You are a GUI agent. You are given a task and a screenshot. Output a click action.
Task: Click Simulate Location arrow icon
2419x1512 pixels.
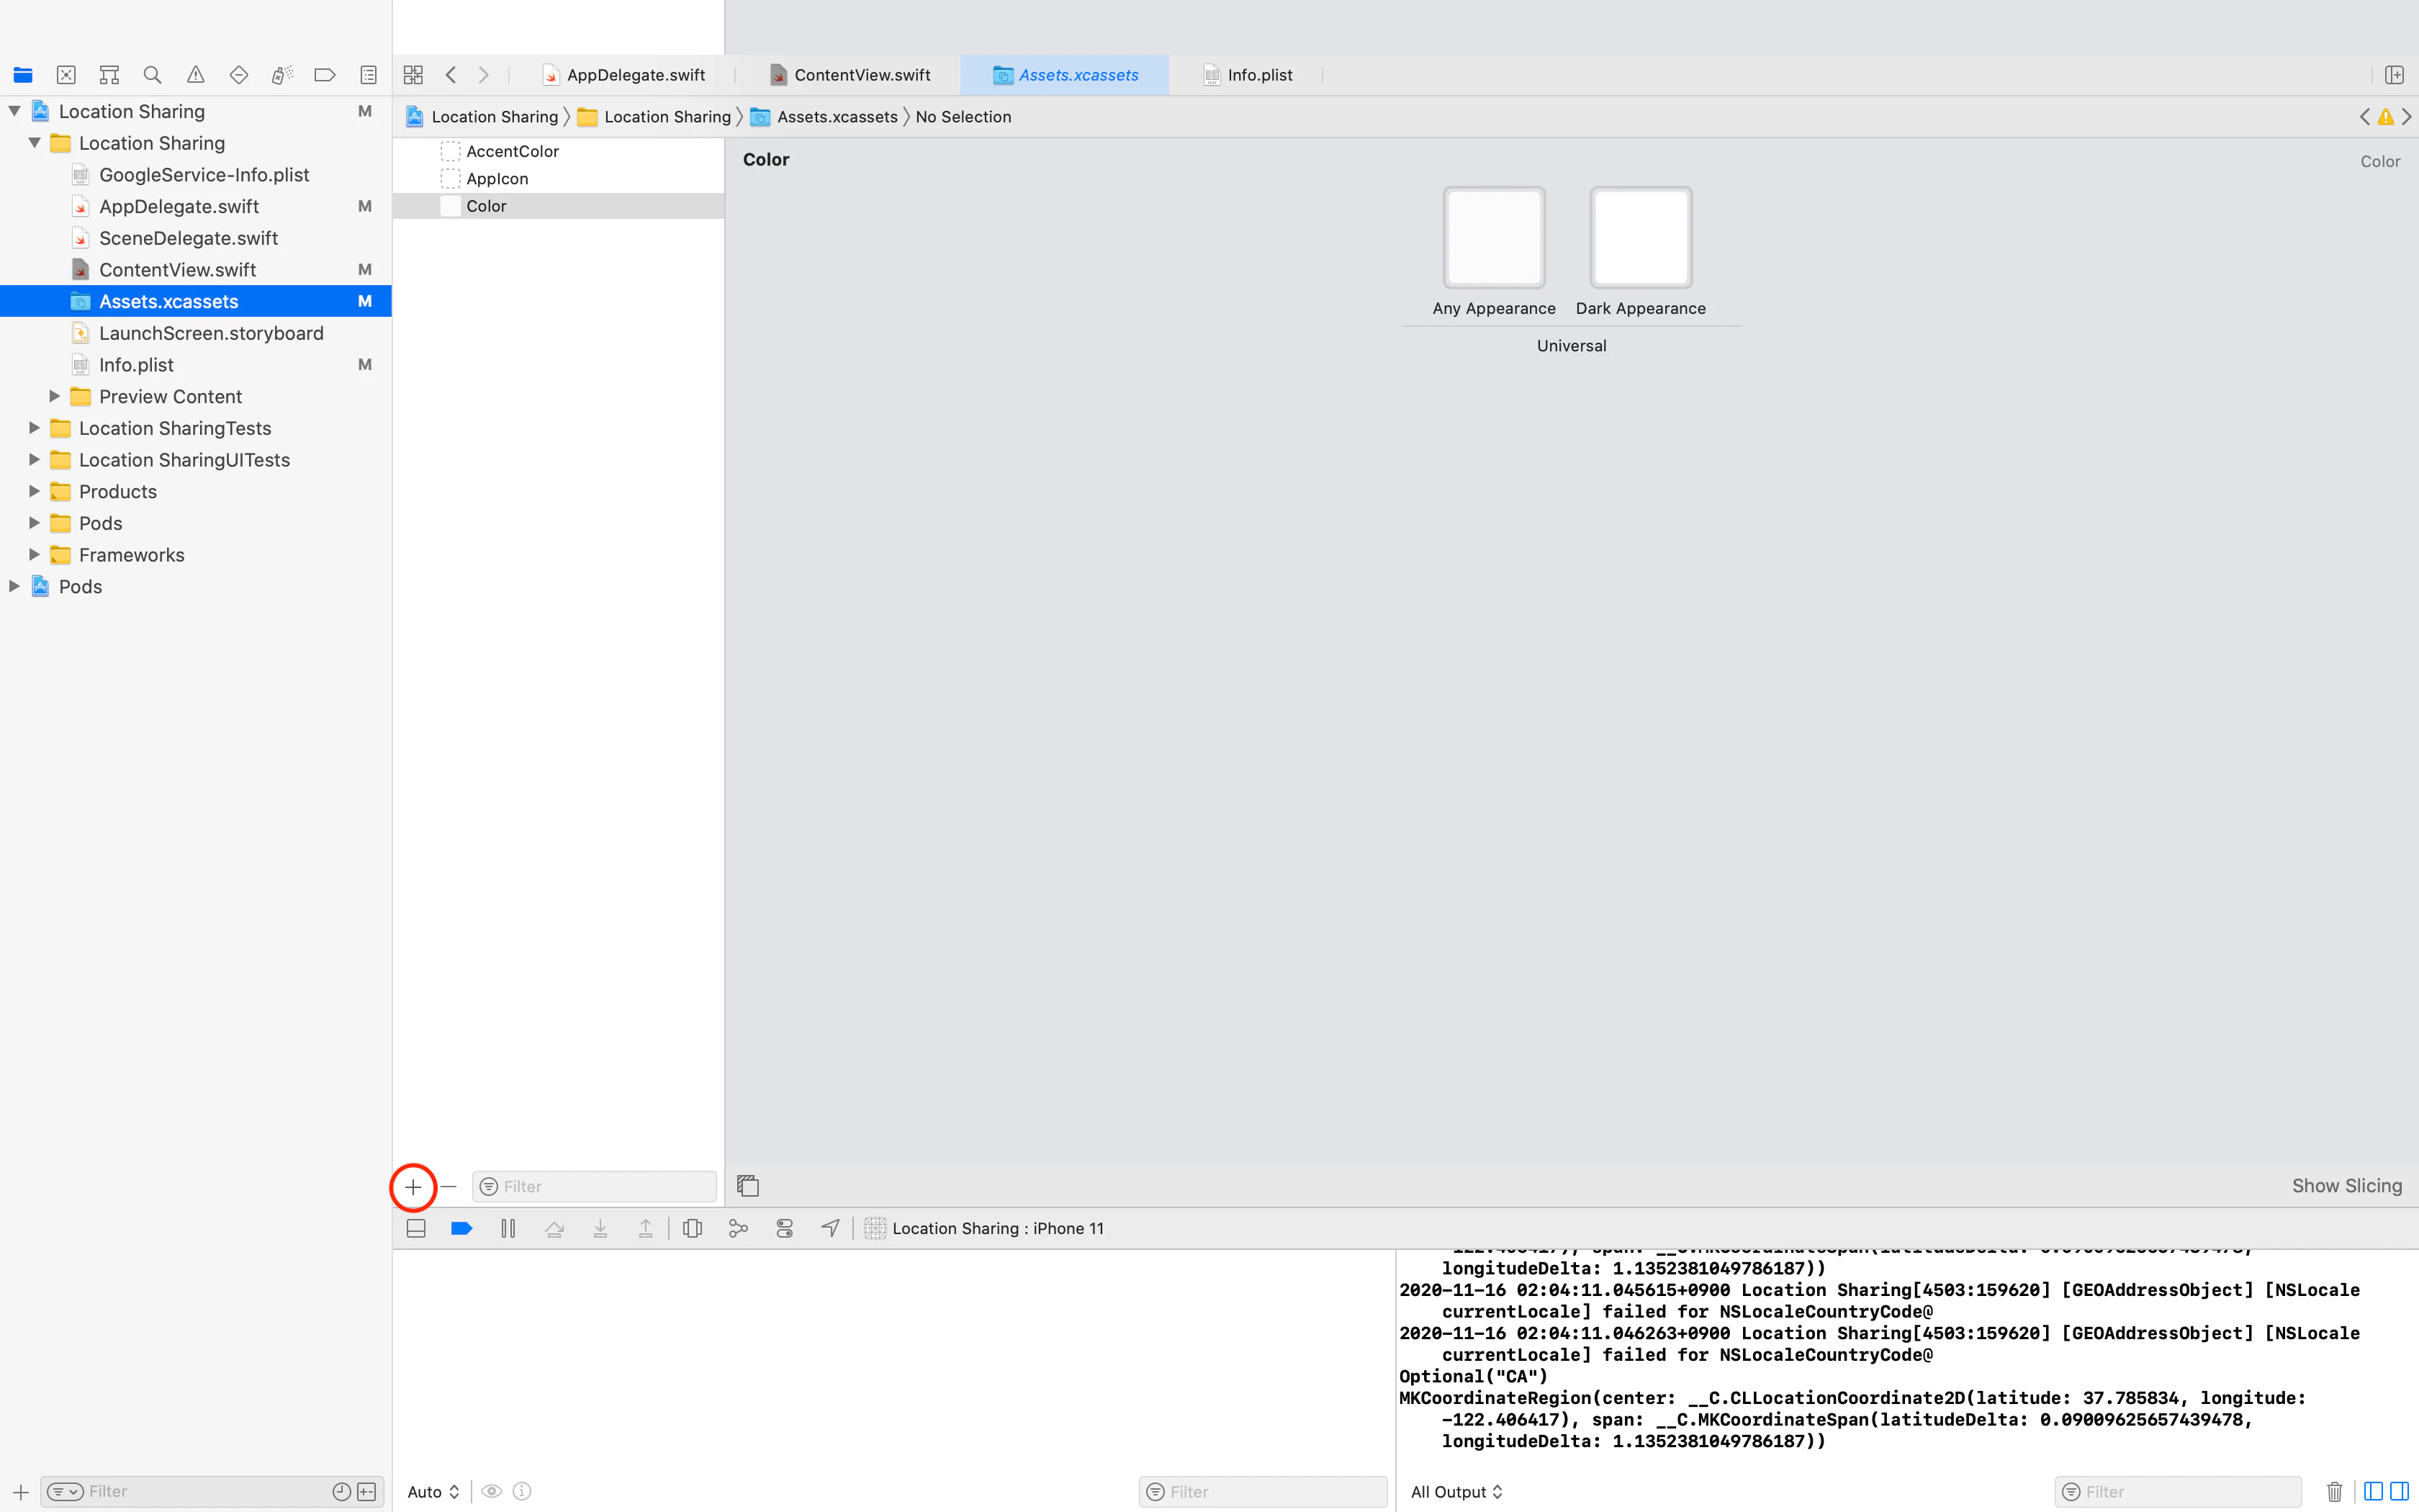point(831,1228)
